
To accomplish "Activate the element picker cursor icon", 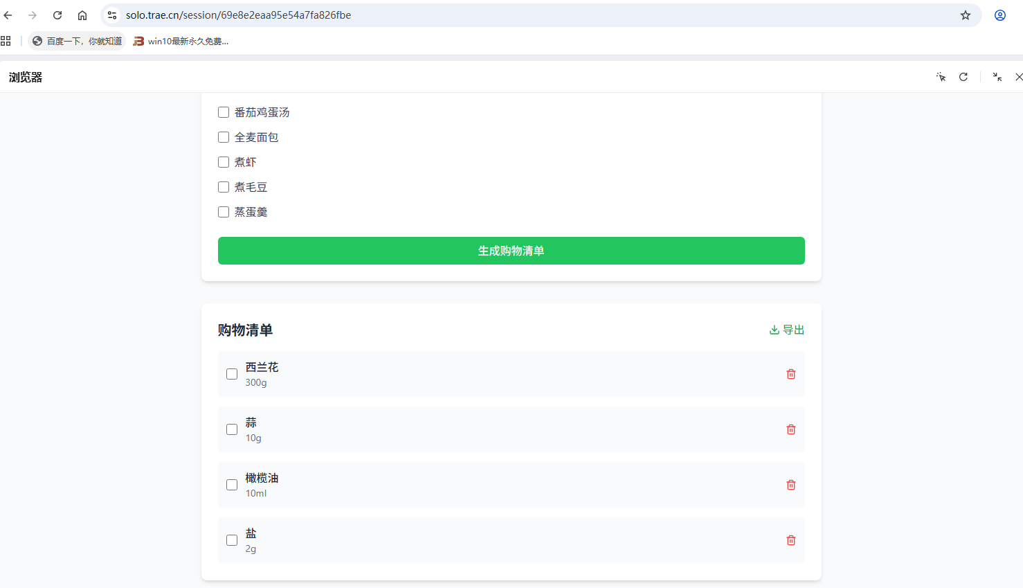I will pos(941,77).
